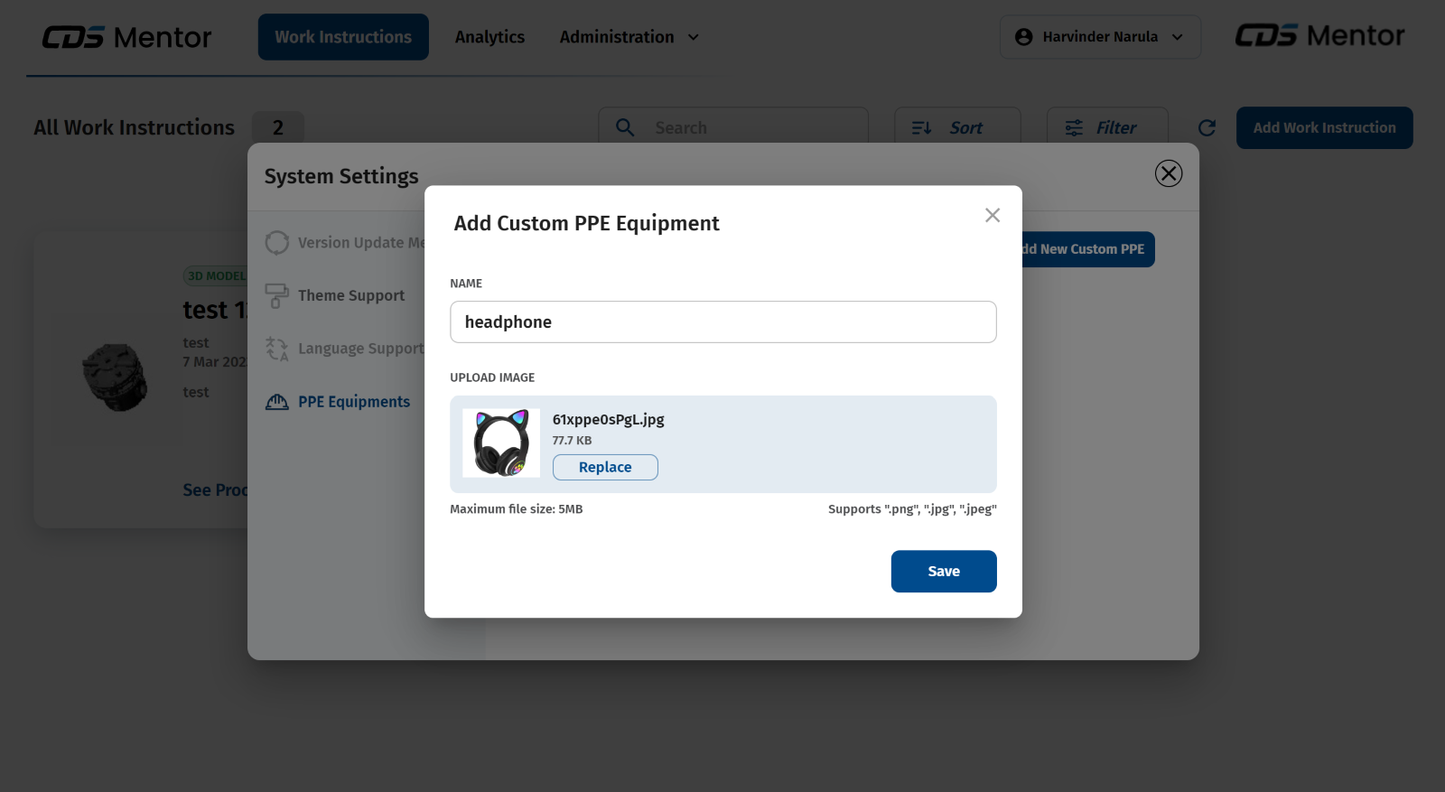Click the NAME field containing headphone
1445x792 pixels.
coord(722,322)
